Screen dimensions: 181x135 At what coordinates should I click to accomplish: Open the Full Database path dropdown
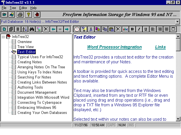(x=178, y=22)
